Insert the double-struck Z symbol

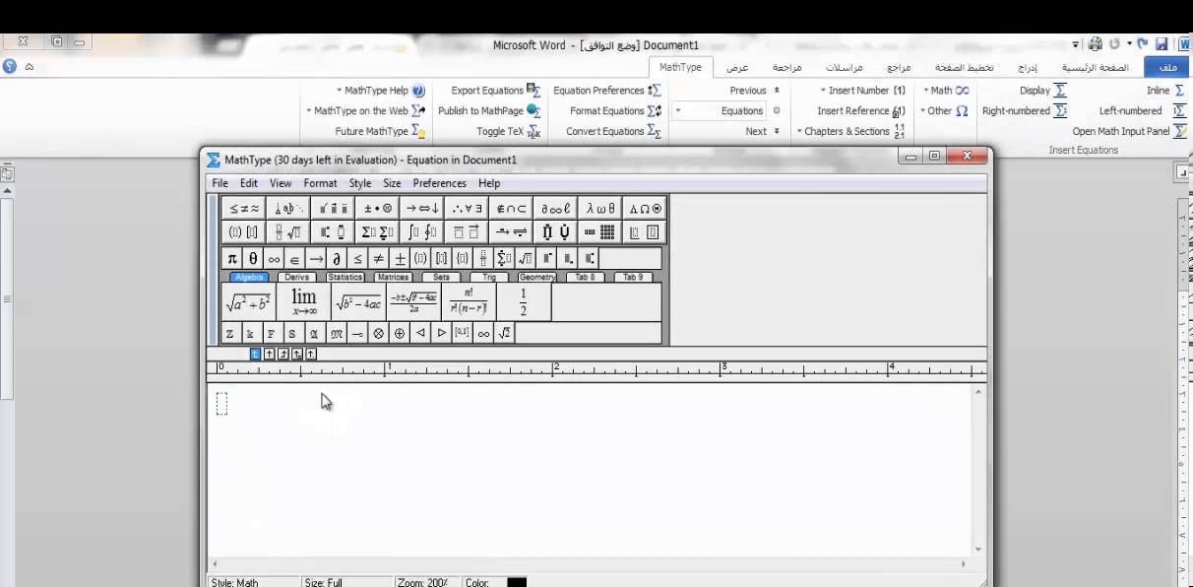(230, 334)
